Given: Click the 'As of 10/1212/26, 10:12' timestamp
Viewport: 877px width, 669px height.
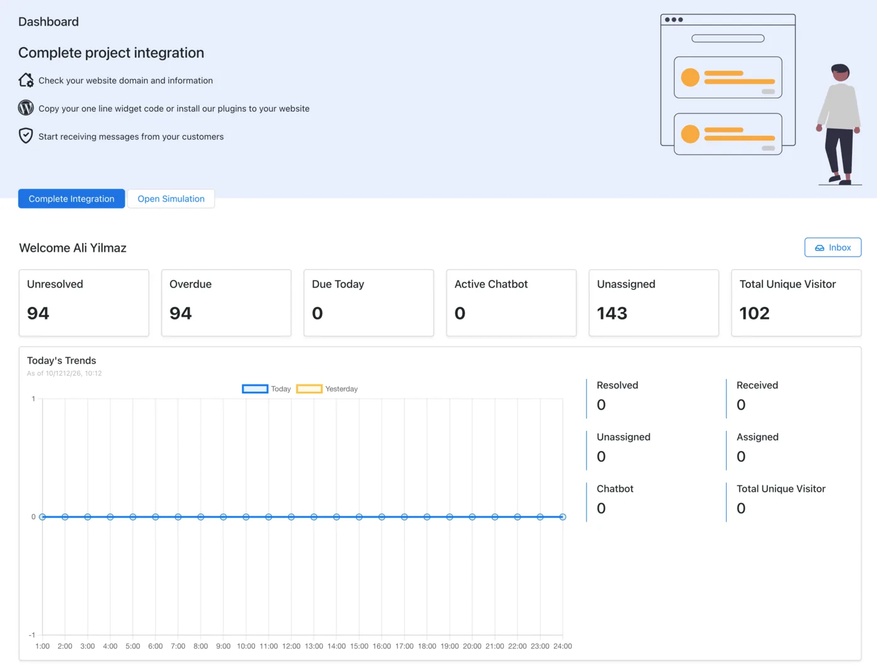Looking at the screenshot, I should (x=64, y=373).
